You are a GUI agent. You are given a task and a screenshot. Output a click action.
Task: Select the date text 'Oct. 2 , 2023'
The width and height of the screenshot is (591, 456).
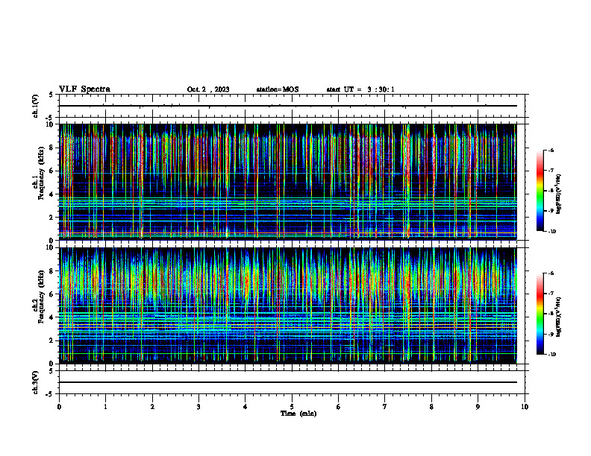[208, 89]
